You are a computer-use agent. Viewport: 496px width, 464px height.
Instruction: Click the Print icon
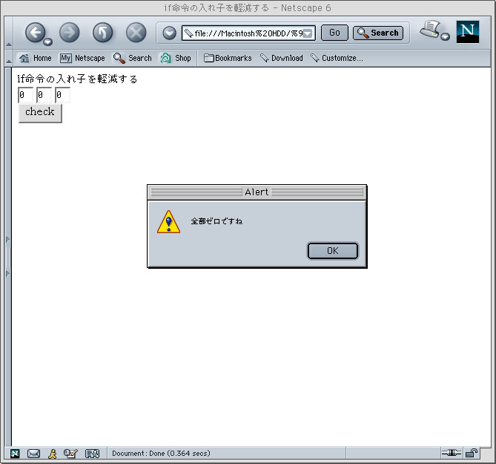click(430, 29)
